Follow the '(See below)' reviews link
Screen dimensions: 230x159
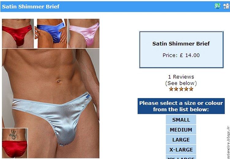(181, 83)
